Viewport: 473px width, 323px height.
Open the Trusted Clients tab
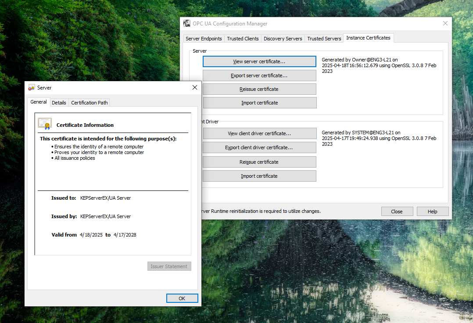coord(243,39)
